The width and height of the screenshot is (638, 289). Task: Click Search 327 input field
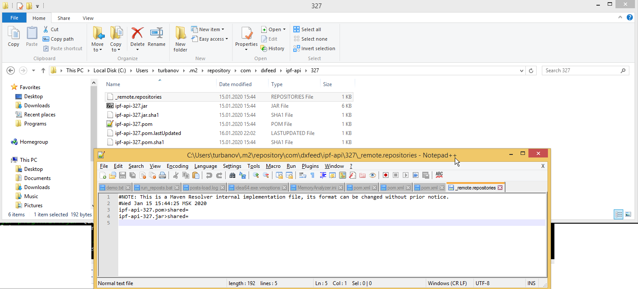[585, 71]
